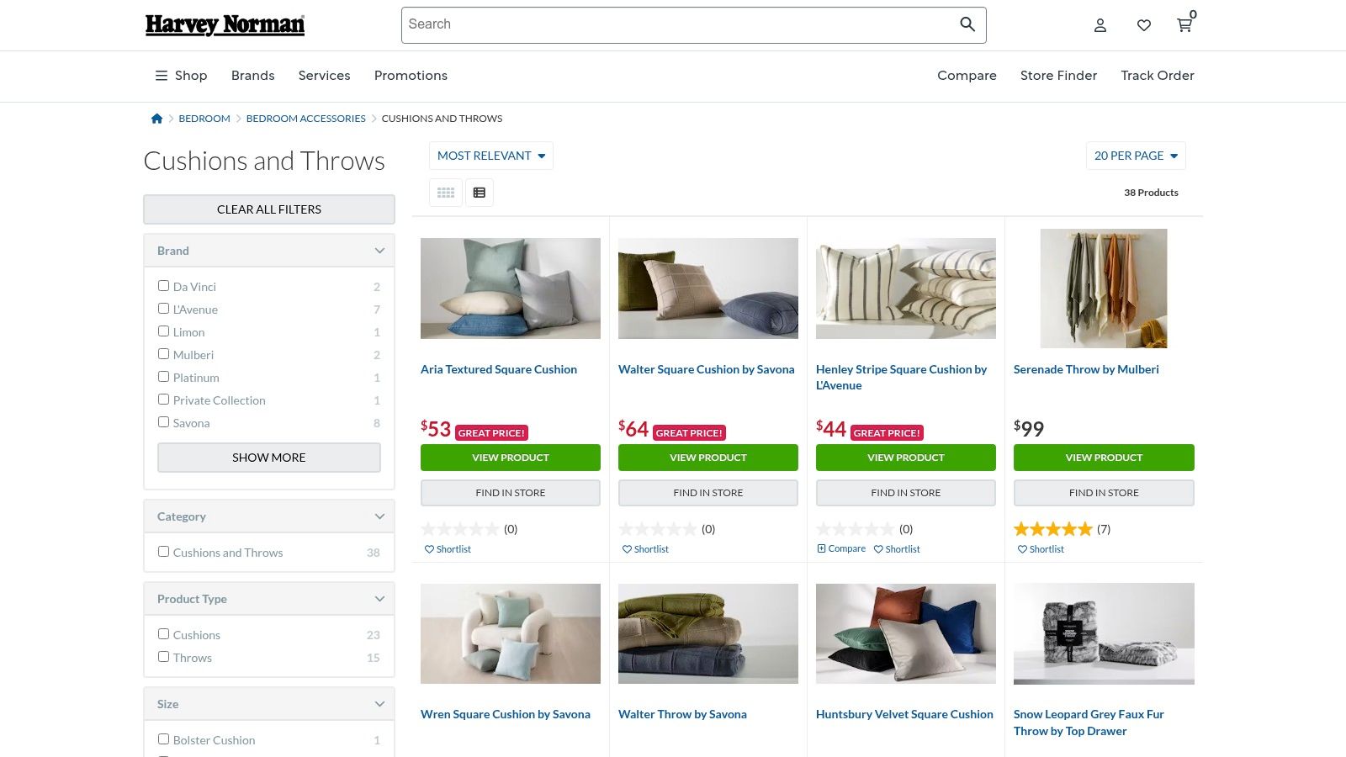Tick the Savona brand checkbox

click(164, 422)
